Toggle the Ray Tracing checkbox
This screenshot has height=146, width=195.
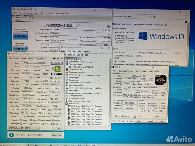point(30,124)
